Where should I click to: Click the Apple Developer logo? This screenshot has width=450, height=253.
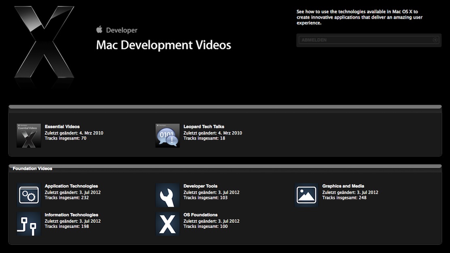pos(117,30)
